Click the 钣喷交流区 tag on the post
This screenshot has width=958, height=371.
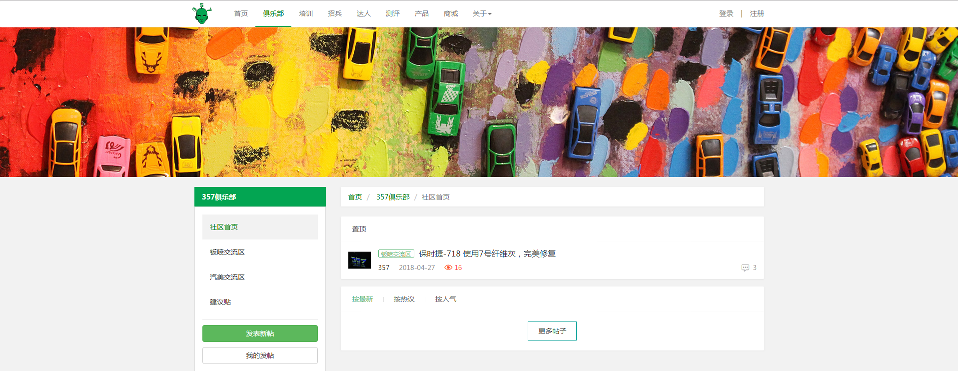pos(396,254)
